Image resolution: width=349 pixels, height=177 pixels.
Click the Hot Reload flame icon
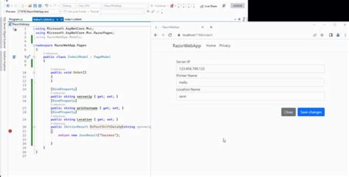[x=172, y=6]
